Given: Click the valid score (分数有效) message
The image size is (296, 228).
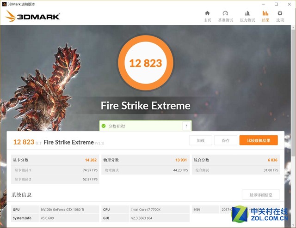Looking at the screenshot, I should click(x=117, y=126).
